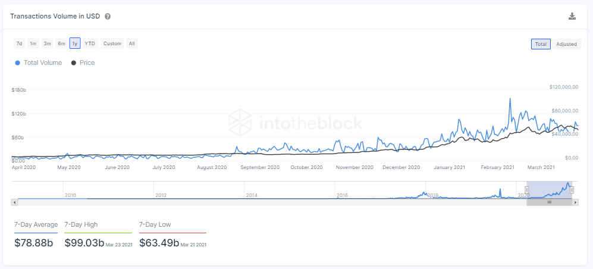Set range to 6m
The image size is (593, 269).
(x=61, y=43)
